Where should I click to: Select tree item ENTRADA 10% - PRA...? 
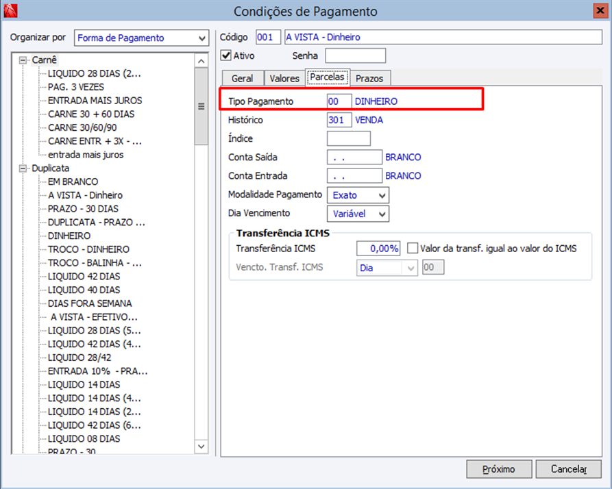pos(97,371)
